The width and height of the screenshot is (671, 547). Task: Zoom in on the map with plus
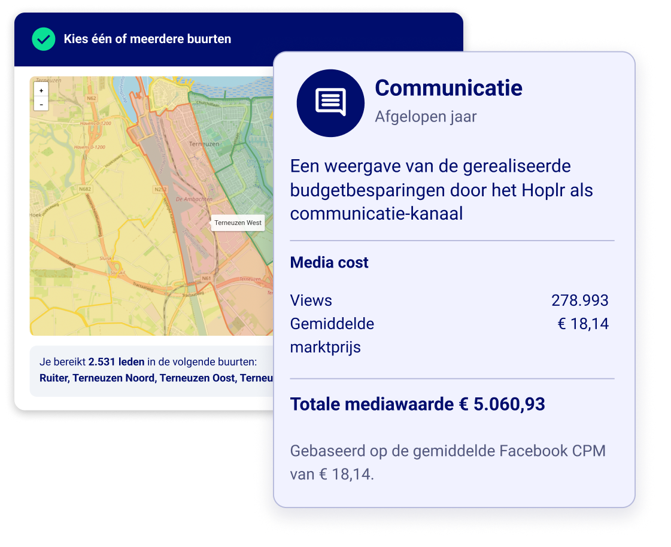point(41,90)
